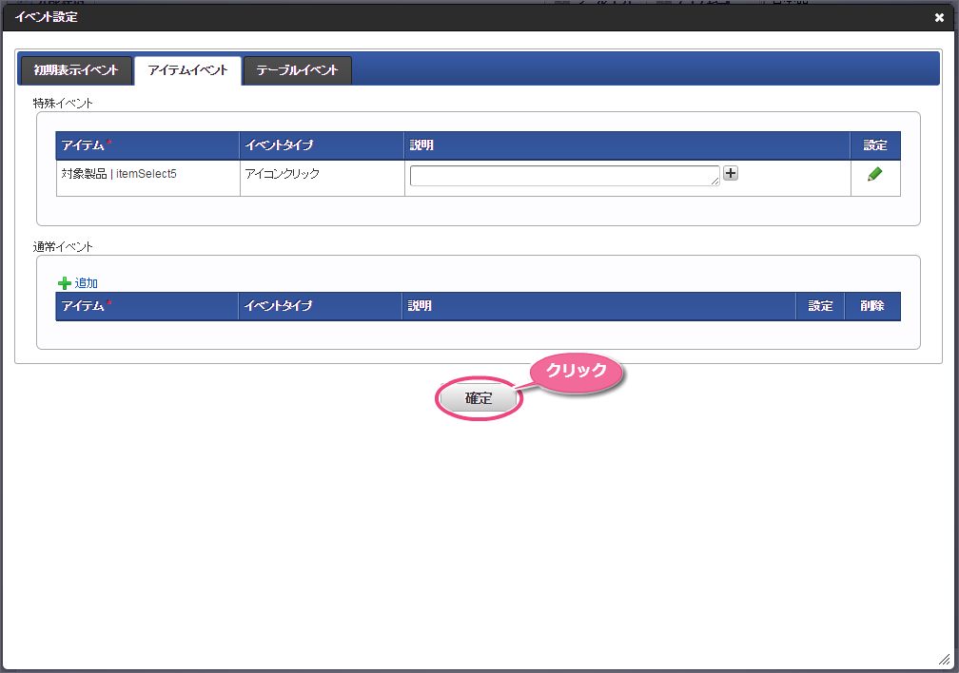This screenshot has width=959, height=673.
Task: Click the resize grip at the dialog corner
Action: click(945, 660)
